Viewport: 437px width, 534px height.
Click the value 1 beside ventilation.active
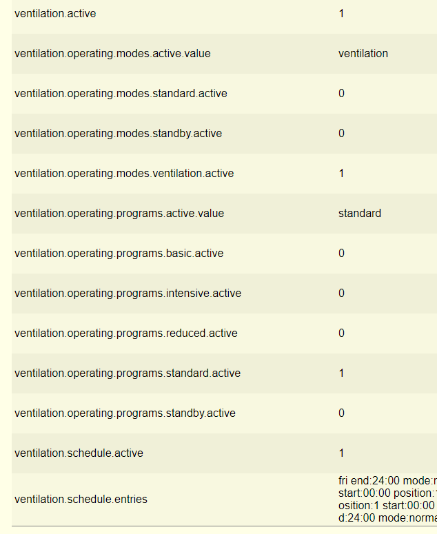pyautogui.click(x=341, y=14)
